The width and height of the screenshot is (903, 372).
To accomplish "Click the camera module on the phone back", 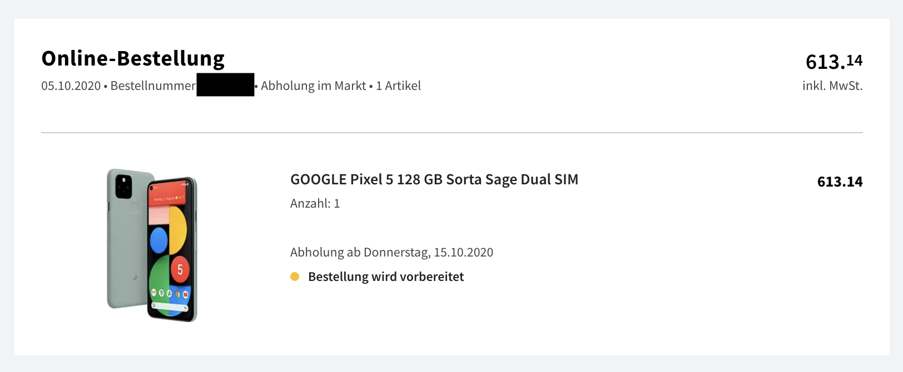I will (x=123, y=187).
